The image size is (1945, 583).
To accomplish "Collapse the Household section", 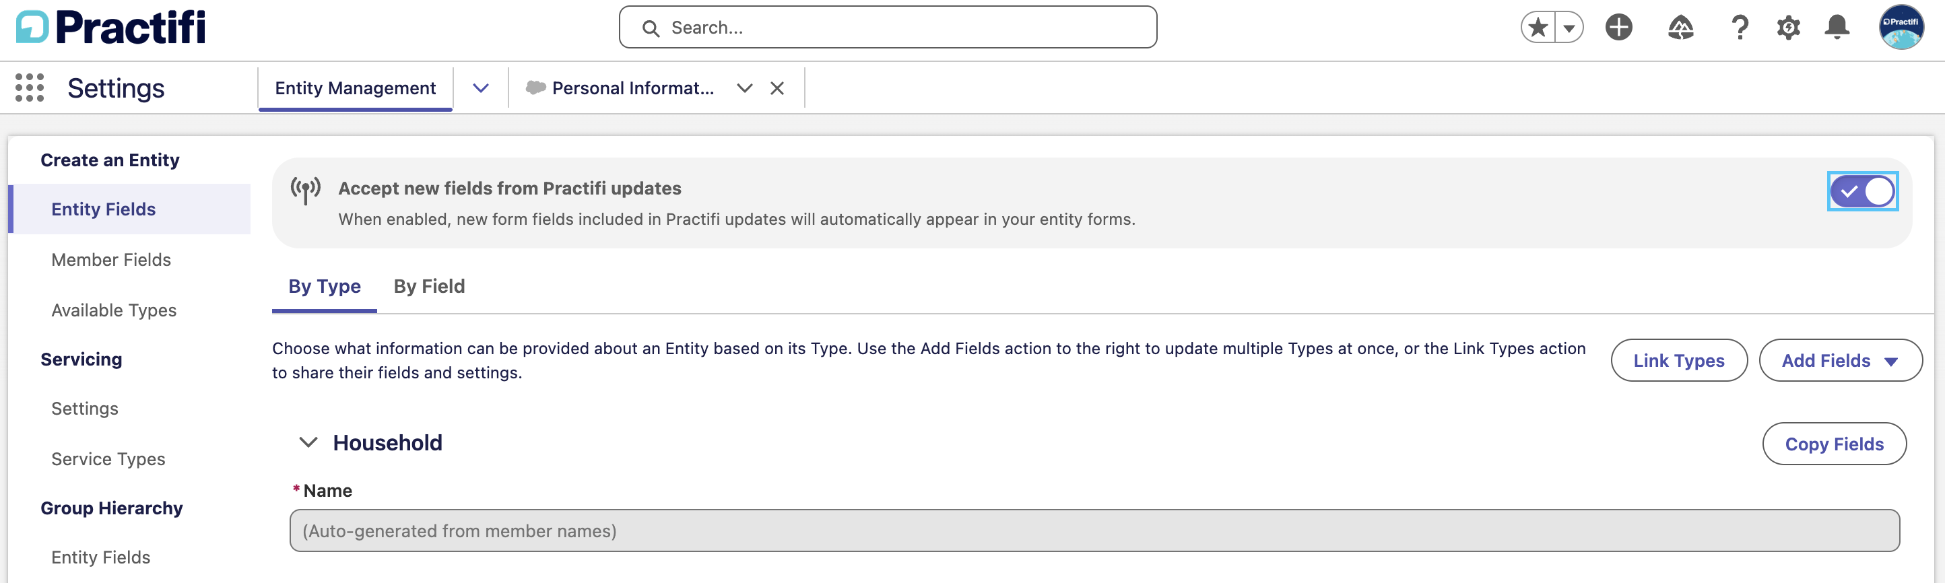I will point(308,442).
